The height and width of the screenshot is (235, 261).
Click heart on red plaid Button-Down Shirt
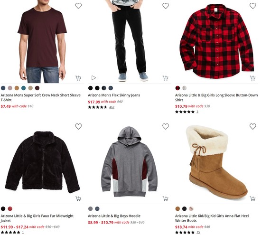pyautogui.click(x=252, y=6)
